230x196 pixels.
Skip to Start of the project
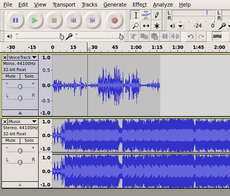coord(73,20)
